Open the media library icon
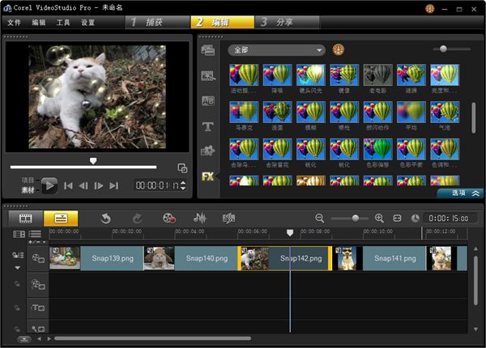Viewport: 486px width, 348px height. 207,50
